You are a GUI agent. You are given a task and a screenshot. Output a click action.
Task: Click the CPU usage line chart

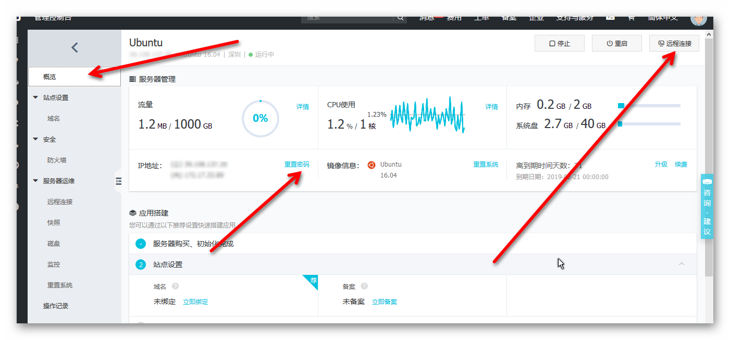[427, 115]
